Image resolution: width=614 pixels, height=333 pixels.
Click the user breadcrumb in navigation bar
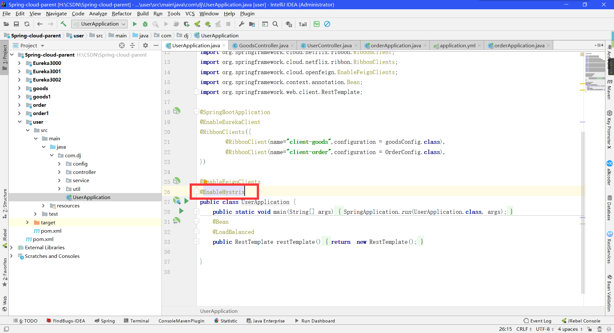click(x=75, y=35)
